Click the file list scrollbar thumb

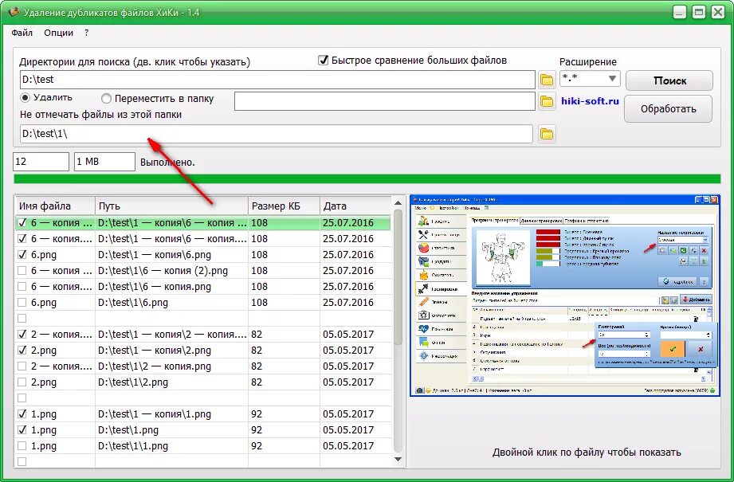[398, 277]
